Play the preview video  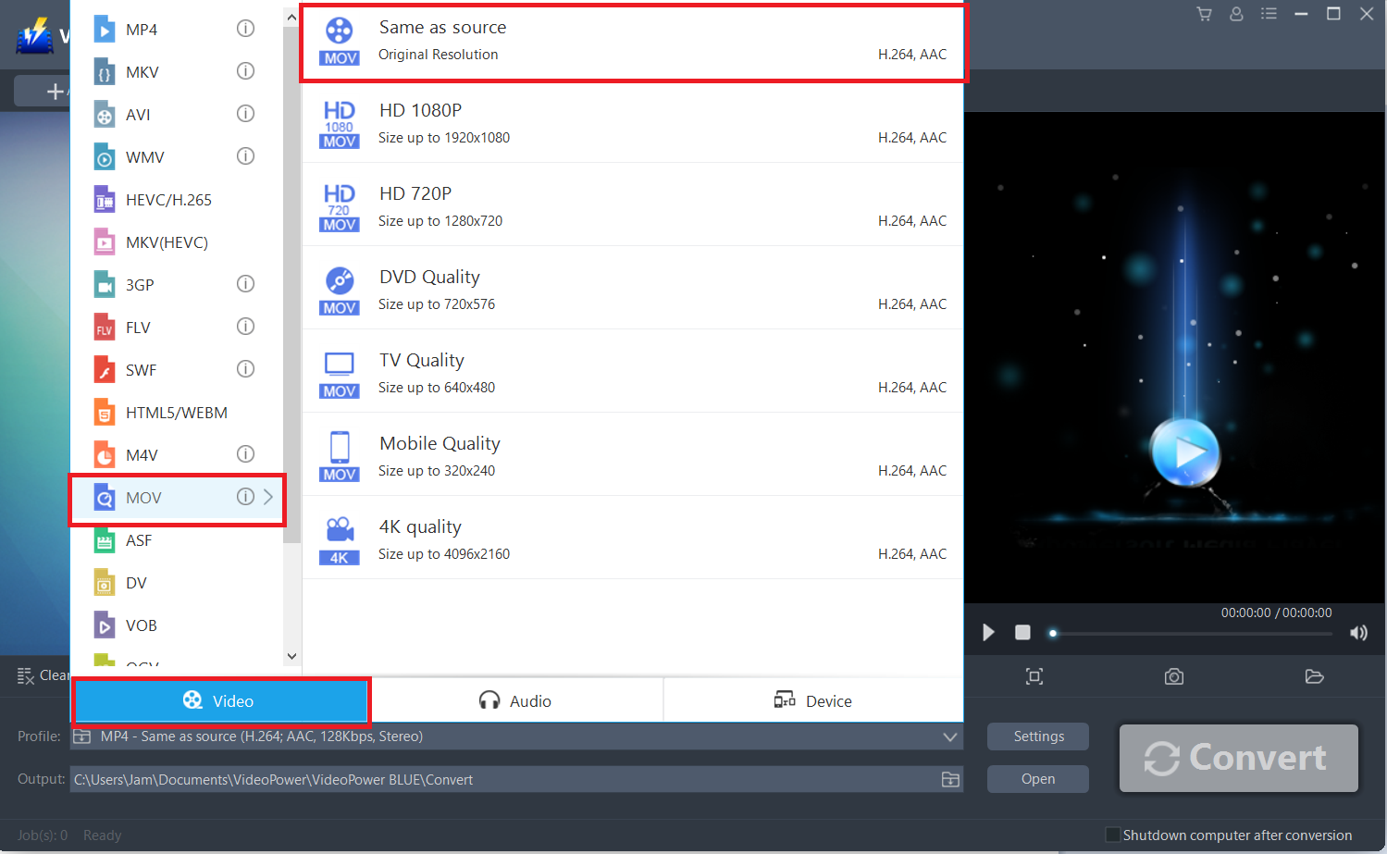click(x=988, y=633)
